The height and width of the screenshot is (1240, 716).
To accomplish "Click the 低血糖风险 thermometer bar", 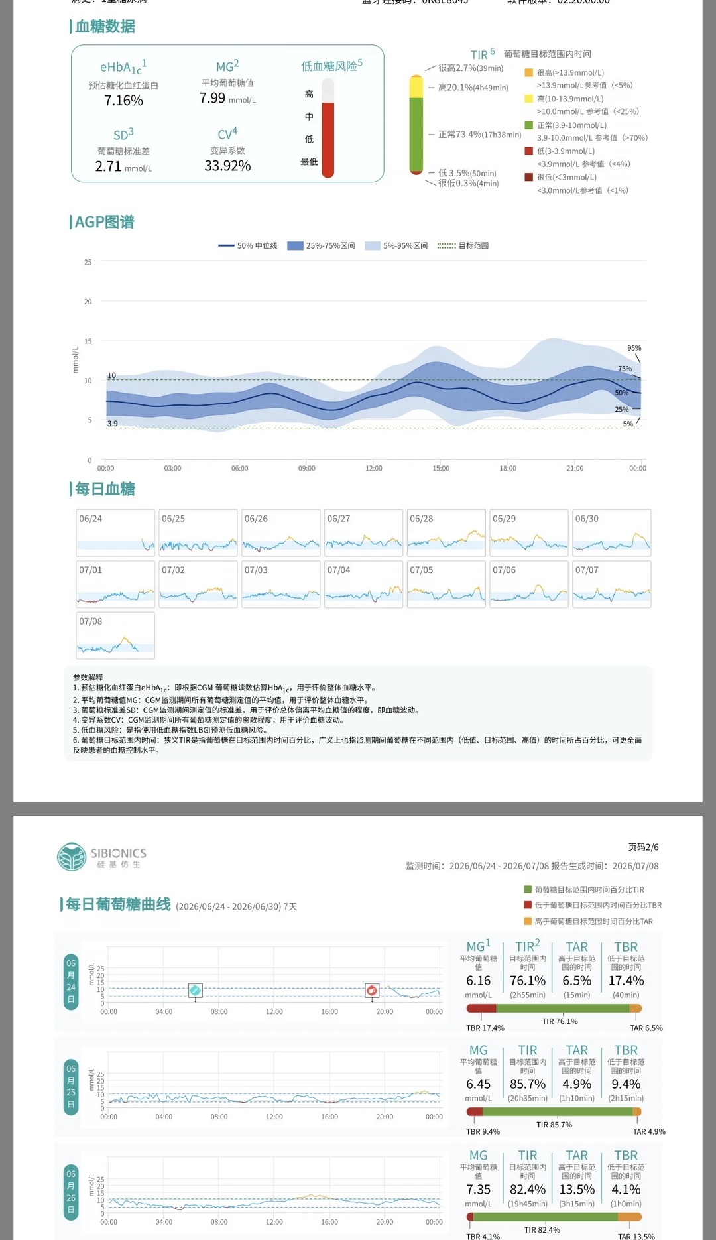I will 328,129.
